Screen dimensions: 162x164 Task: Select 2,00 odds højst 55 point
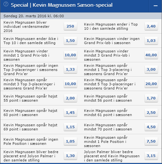click(70, 98)
